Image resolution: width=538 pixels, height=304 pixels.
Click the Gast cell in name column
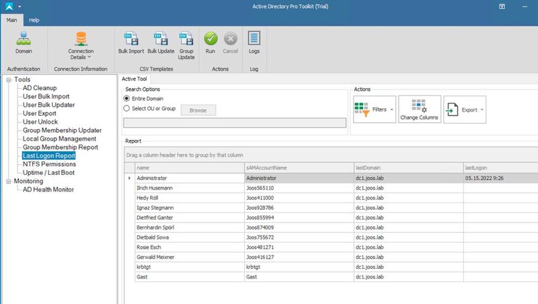point(190,277)
